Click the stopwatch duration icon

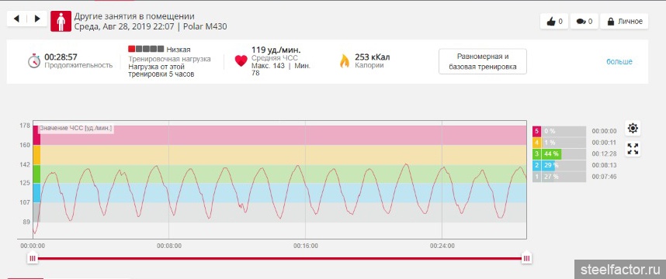pyautogui.click(x=34, y=60)
